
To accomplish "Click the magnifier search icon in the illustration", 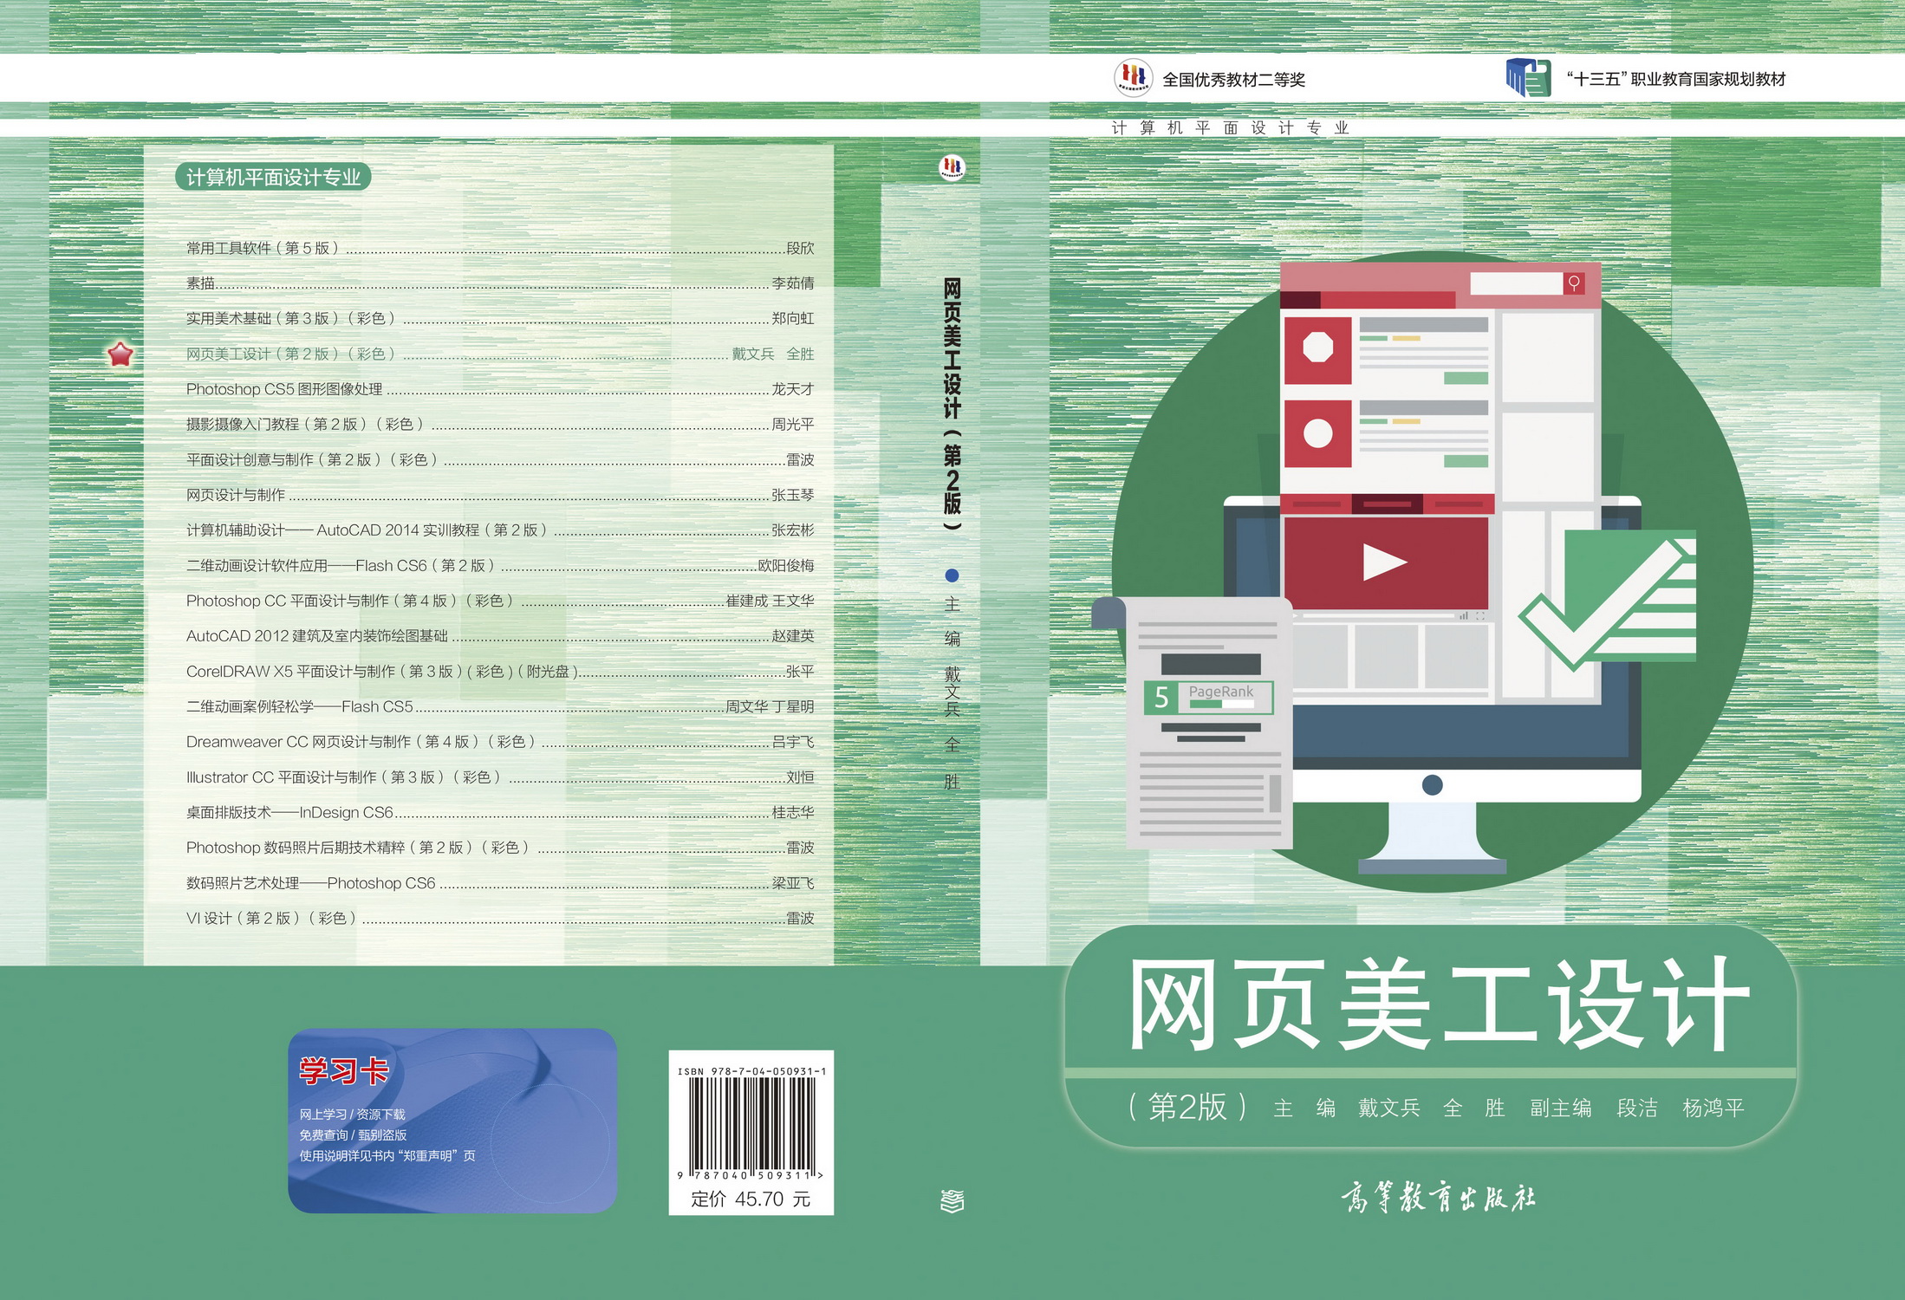I will point(1574,283).
